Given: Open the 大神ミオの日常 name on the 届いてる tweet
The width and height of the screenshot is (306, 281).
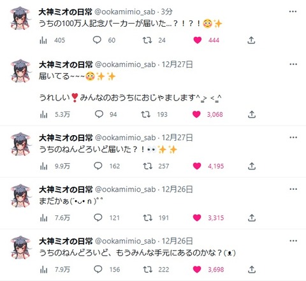Looking at the screenshot, I should [66, 64].
